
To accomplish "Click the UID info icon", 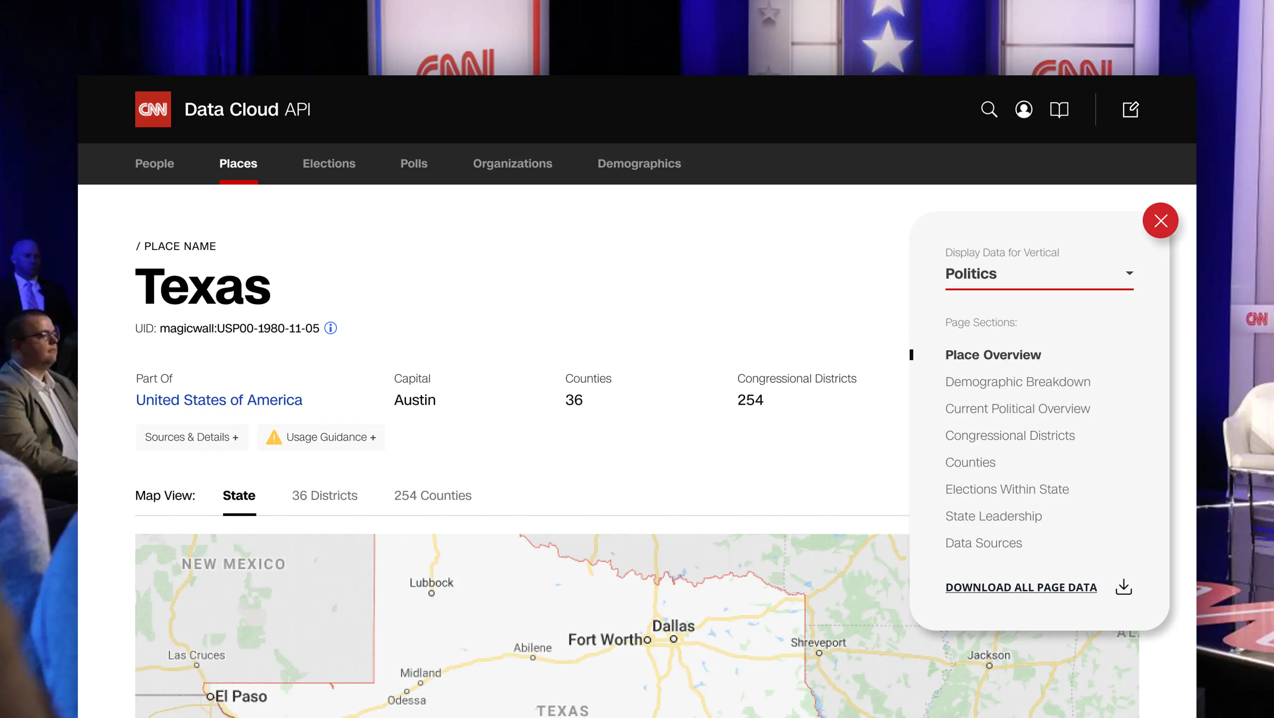I will coord(331,328).
